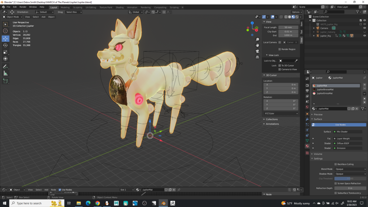Enable Subsurface Translucency checkbox
The width and height of the screenshot is (368, 207).
pos(336,193)
